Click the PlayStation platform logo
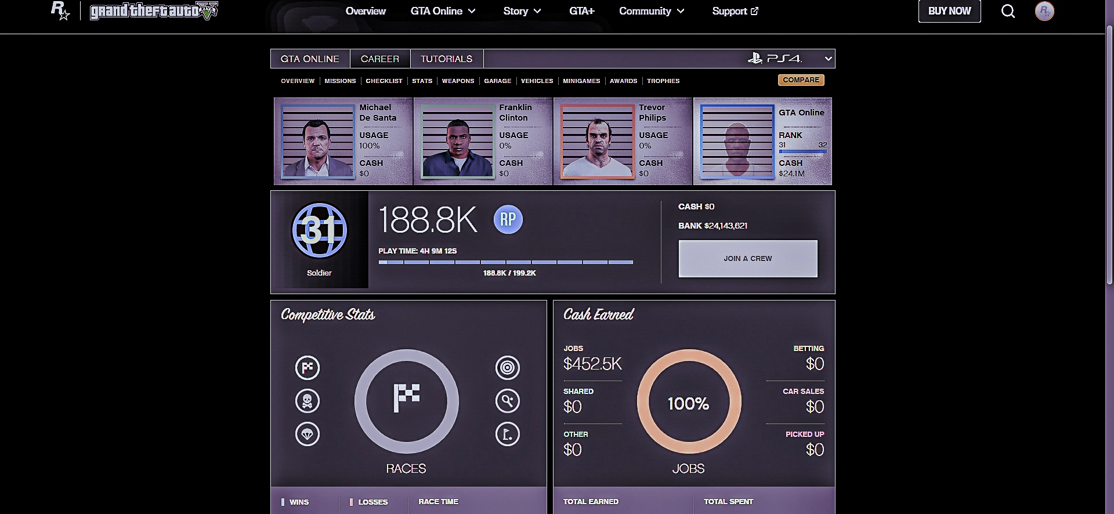 click(755, 58)
